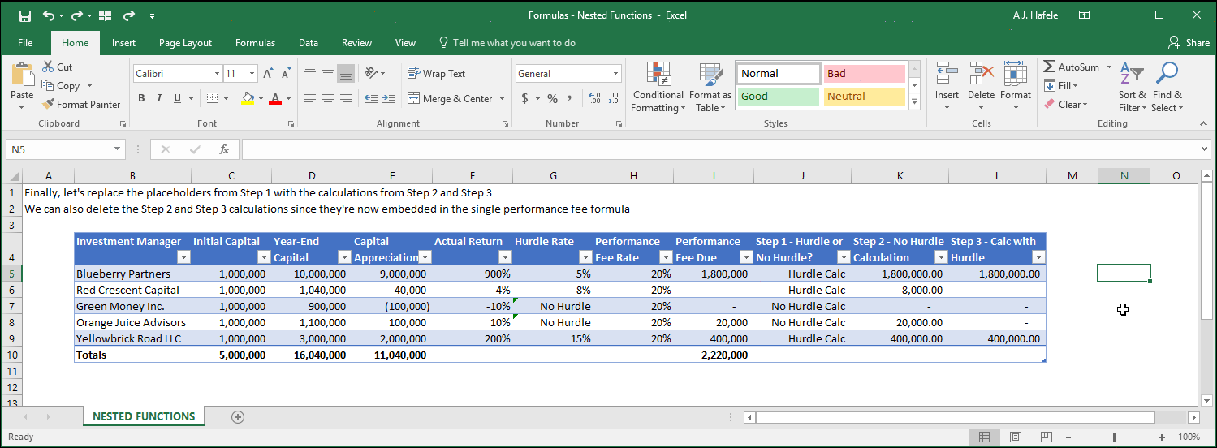Open the Investment Manager filter dropdown

(183, 257)
